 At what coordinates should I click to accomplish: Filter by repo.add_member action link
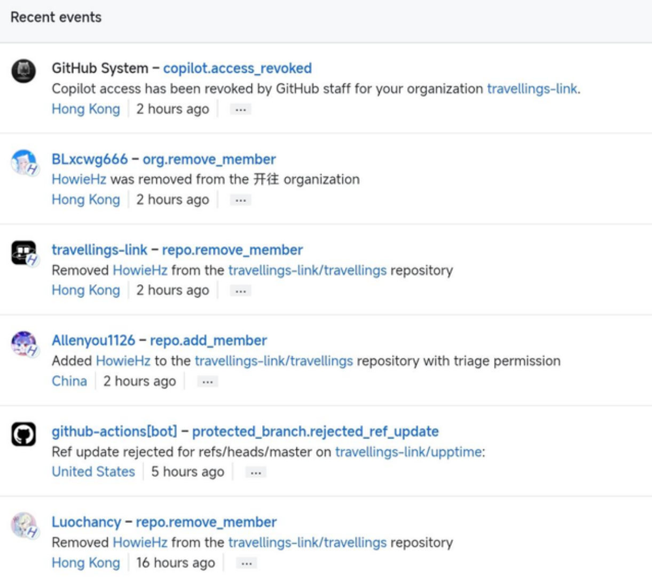(208, 341)
